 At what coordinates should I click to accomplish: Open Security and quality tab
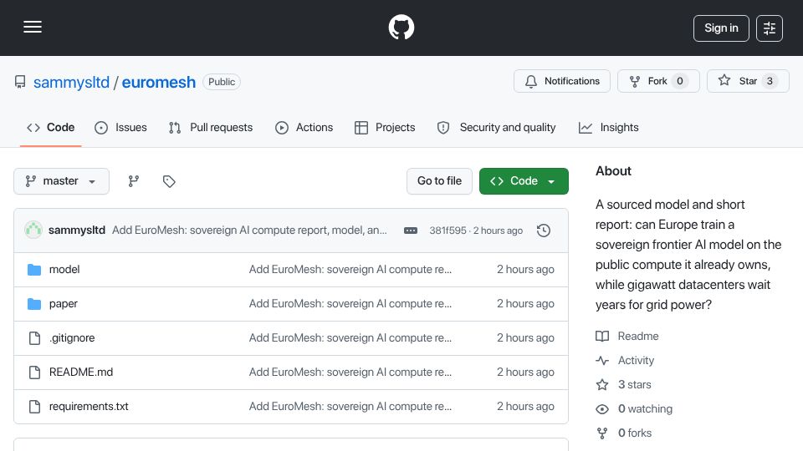pyautogui.click(x=496, y=127)
